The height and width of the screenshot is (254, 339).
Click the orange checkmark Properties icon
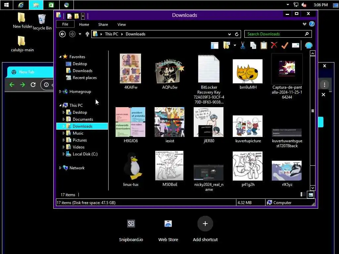pos(285,45)
